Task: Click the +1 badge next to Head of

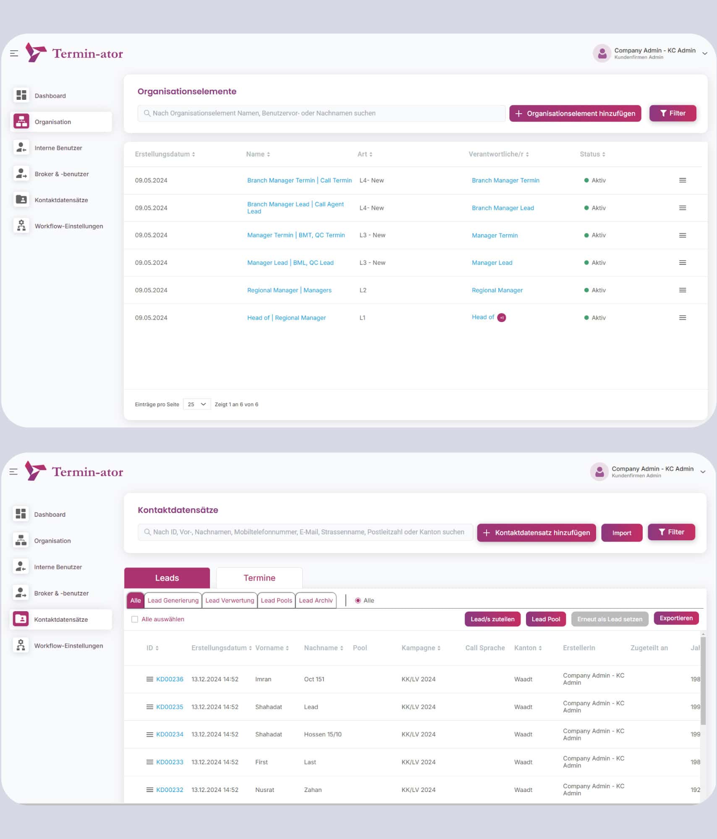Action: [x=501, y=318]
